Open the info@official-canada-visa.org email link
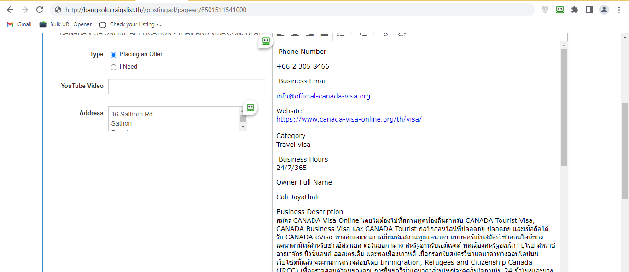629x272 pixels. (323, 96)
